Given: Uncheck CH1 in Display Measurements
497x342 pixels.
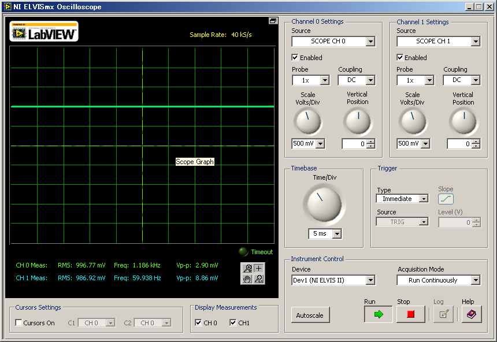Looking at the screenshot, I should tap(233, 323).
